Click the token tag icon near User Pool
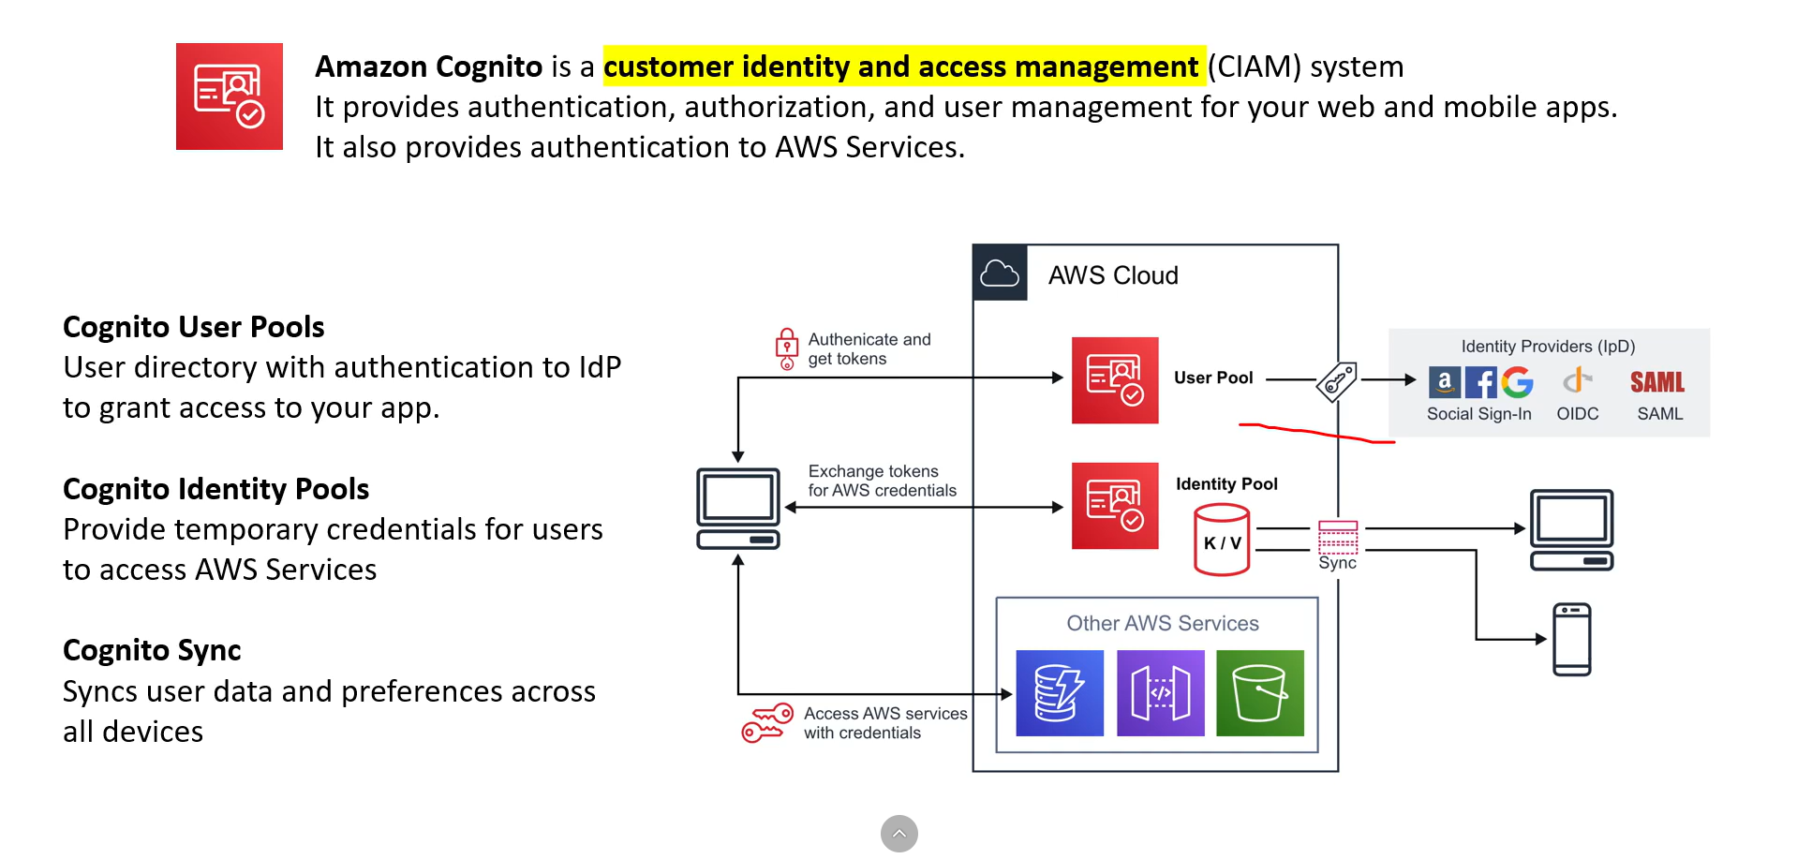The height and width of the screenshot is (859, 1797). point(1337,381)
